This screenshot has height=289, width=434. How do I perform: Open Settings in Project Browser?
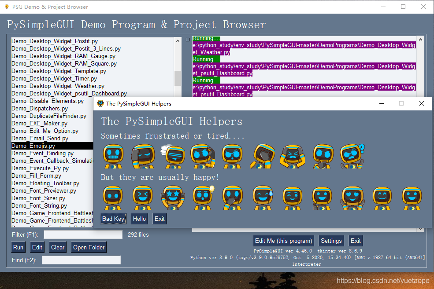tap(331, 241)
